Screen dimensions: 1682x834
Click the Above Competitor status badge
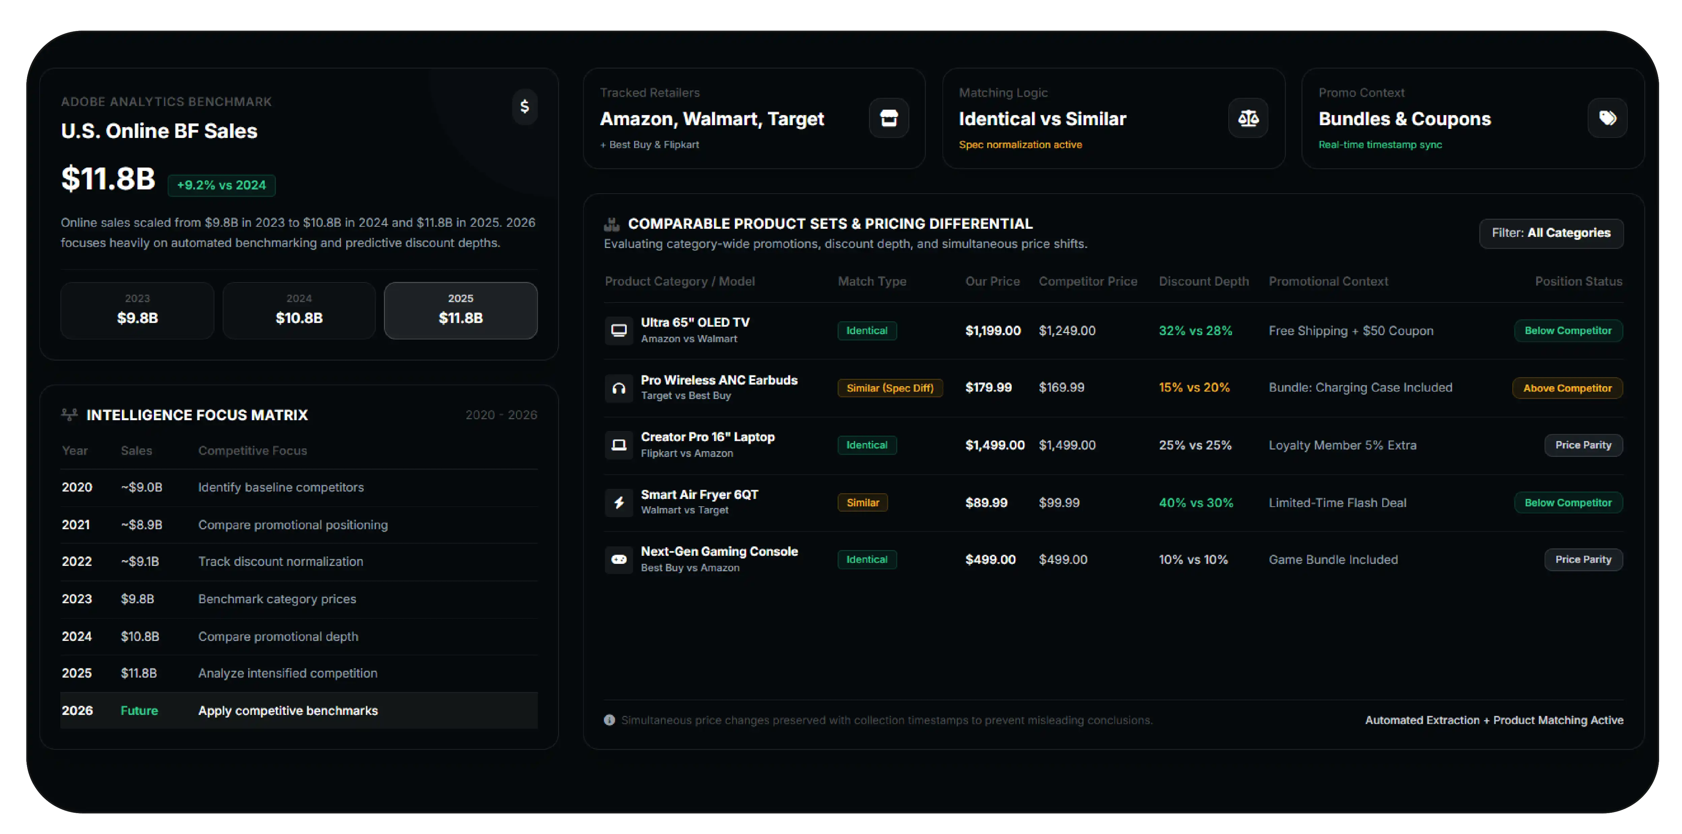pos(1567,388)
